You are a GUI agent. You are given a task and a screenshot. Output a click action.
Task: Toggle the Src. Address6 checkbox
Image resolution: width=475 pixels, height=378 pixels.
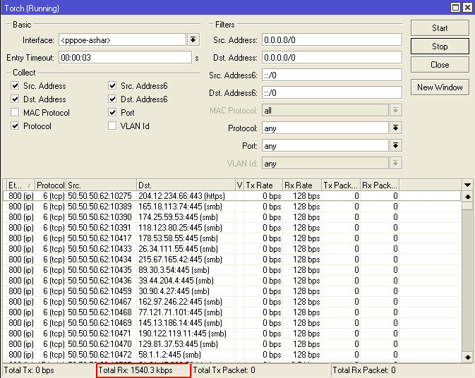[112, 85]
